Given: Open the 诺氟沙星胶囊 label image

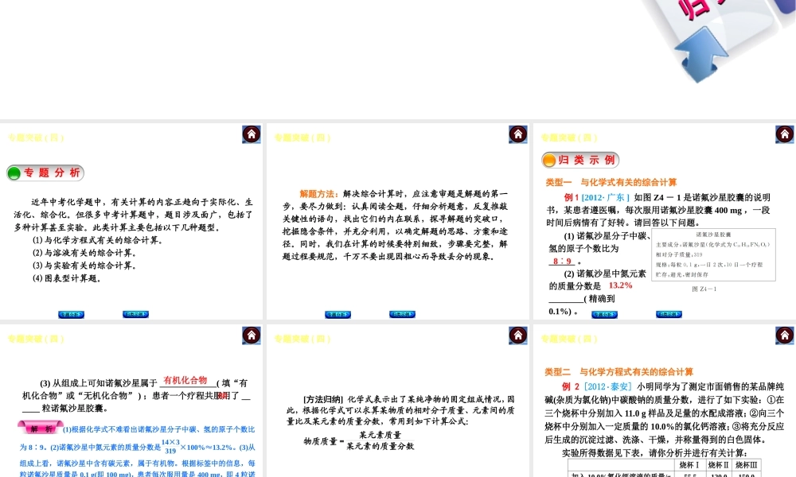Looking at the screenshot, I should pyautogui.click(x=713, y=254).
